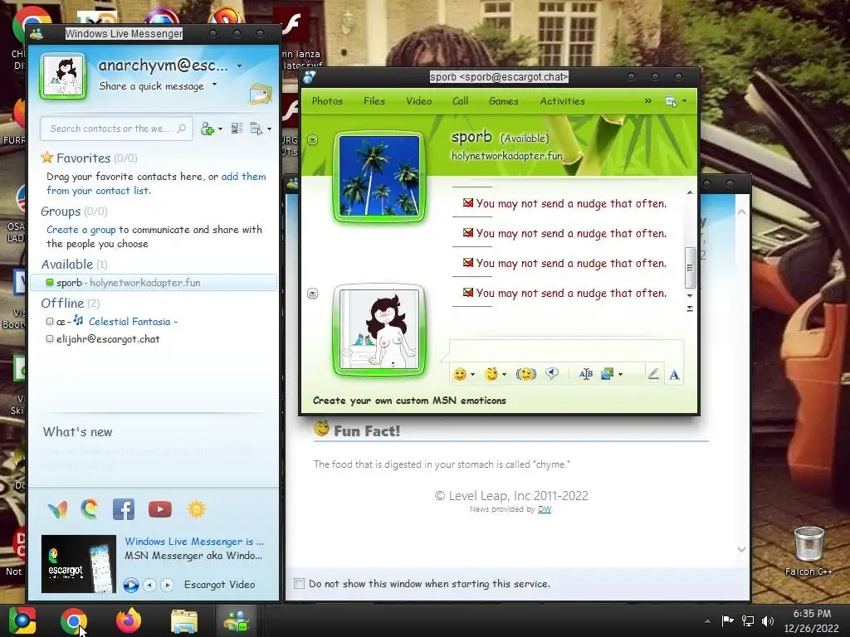This screenshot has height=637, width=850.
Task: Check 'Do not show this window' checkbox
Action: pos(299,583)
